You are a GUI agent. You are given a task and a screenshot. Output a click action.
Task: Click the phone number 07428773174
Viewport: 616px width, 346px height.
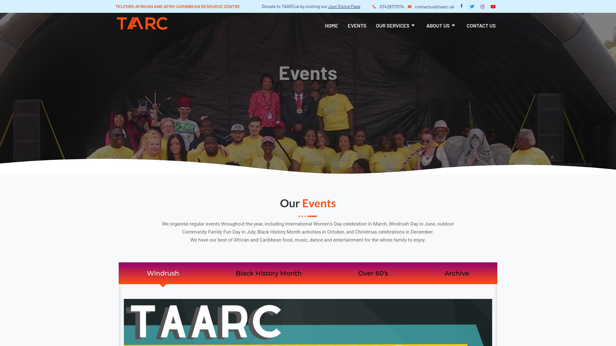pos(392,7)
